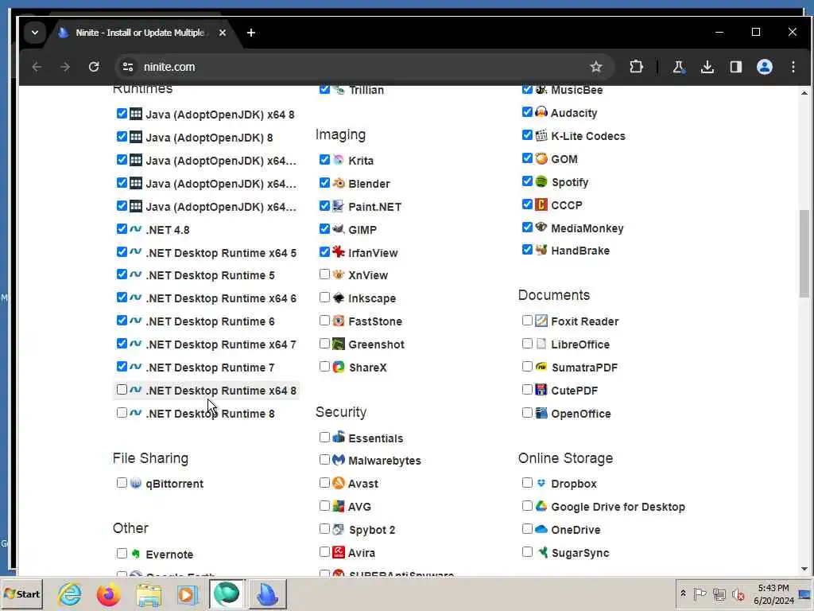
Task: Open the Chrome three-dot menu
Action: tap(793, 67)
